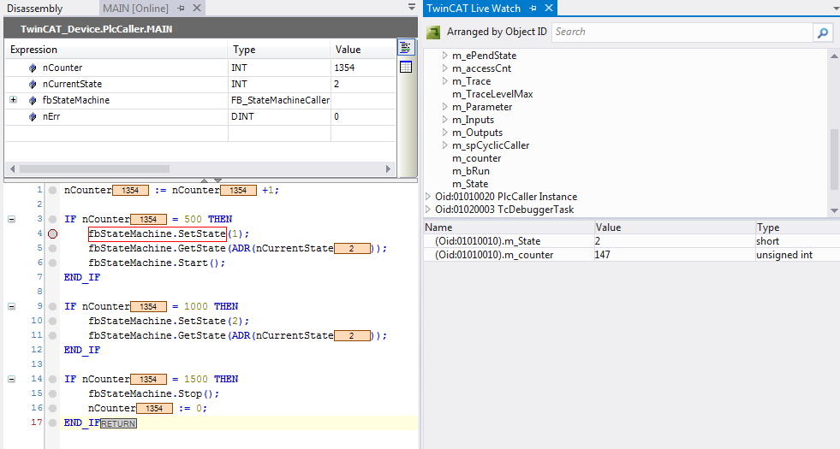The width and height of the screenshot is (840, 449).
Task: Click fbStateMachine.SetState call on line 4
Action: click(x=158, y=233)
